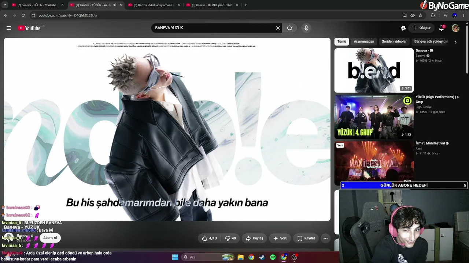Select the Aramanızdan filter chip
The height and width of the screenshot is (263, 469).
coord(364,42)
